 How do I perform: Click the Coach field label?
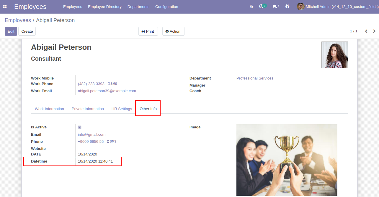[x=195, y=91]
